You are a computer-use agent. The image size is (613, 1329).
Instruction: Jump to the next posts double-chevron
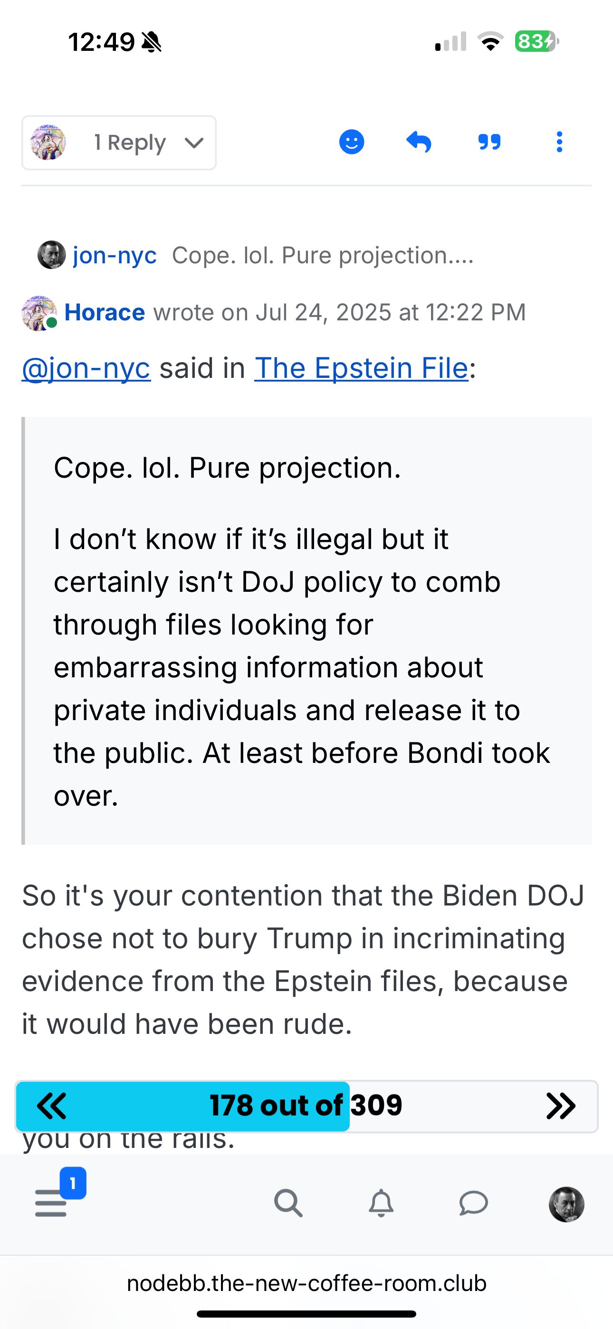(x=560, y=1106)
